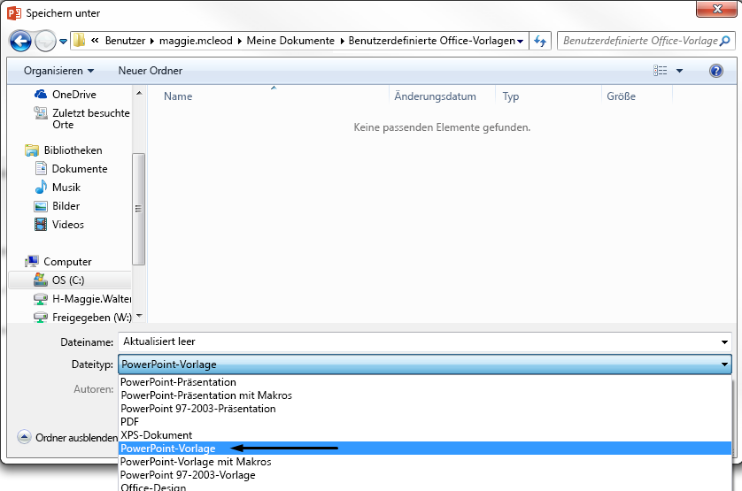Screen dimensions: 742x491
Task: Choose PowerPoint-Vorlage mit Makros from the list
Action: pyautogui.click(x=196, y=461)
